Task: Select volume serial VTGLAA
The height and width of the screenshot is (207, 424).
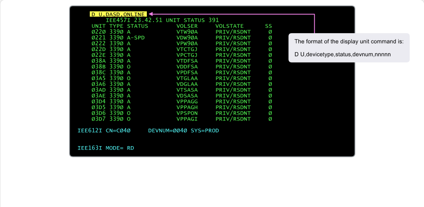Action: click(187, 79)
